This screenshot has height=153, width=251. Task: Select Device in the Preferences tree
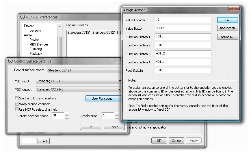pos(34,40)
